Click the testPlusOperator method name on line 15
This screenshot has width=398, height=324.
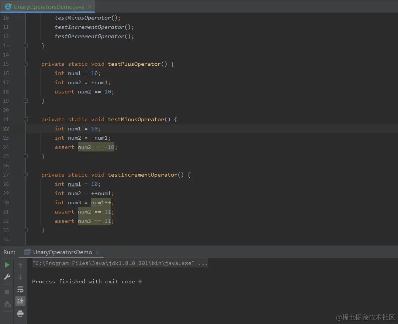click(x=134, y=64)
